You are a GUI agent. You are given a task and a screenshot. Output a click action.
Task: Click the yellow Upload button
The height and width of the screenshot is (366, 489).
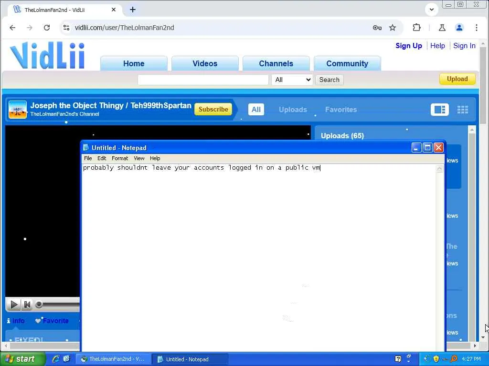(x=457, y=79)
